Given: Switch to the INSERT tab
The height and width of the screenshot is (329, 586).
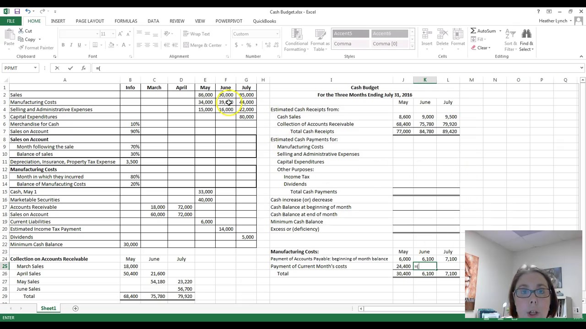Looking at the screenshot, I should coord(58,21).
